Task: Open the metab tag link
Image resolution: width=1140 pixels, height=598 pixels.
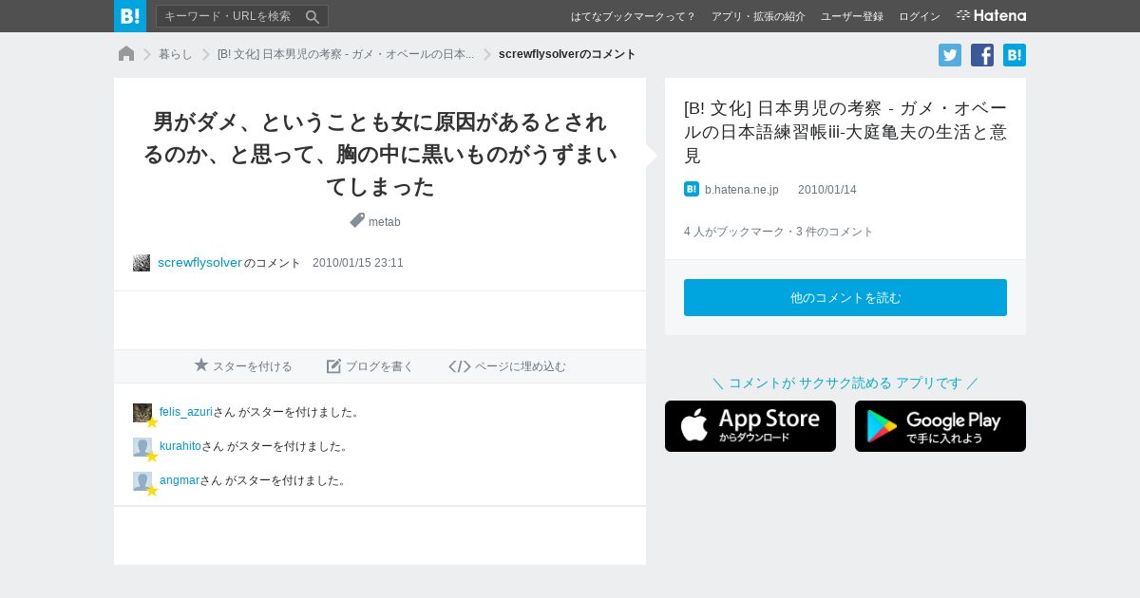Action: (385, 222)
